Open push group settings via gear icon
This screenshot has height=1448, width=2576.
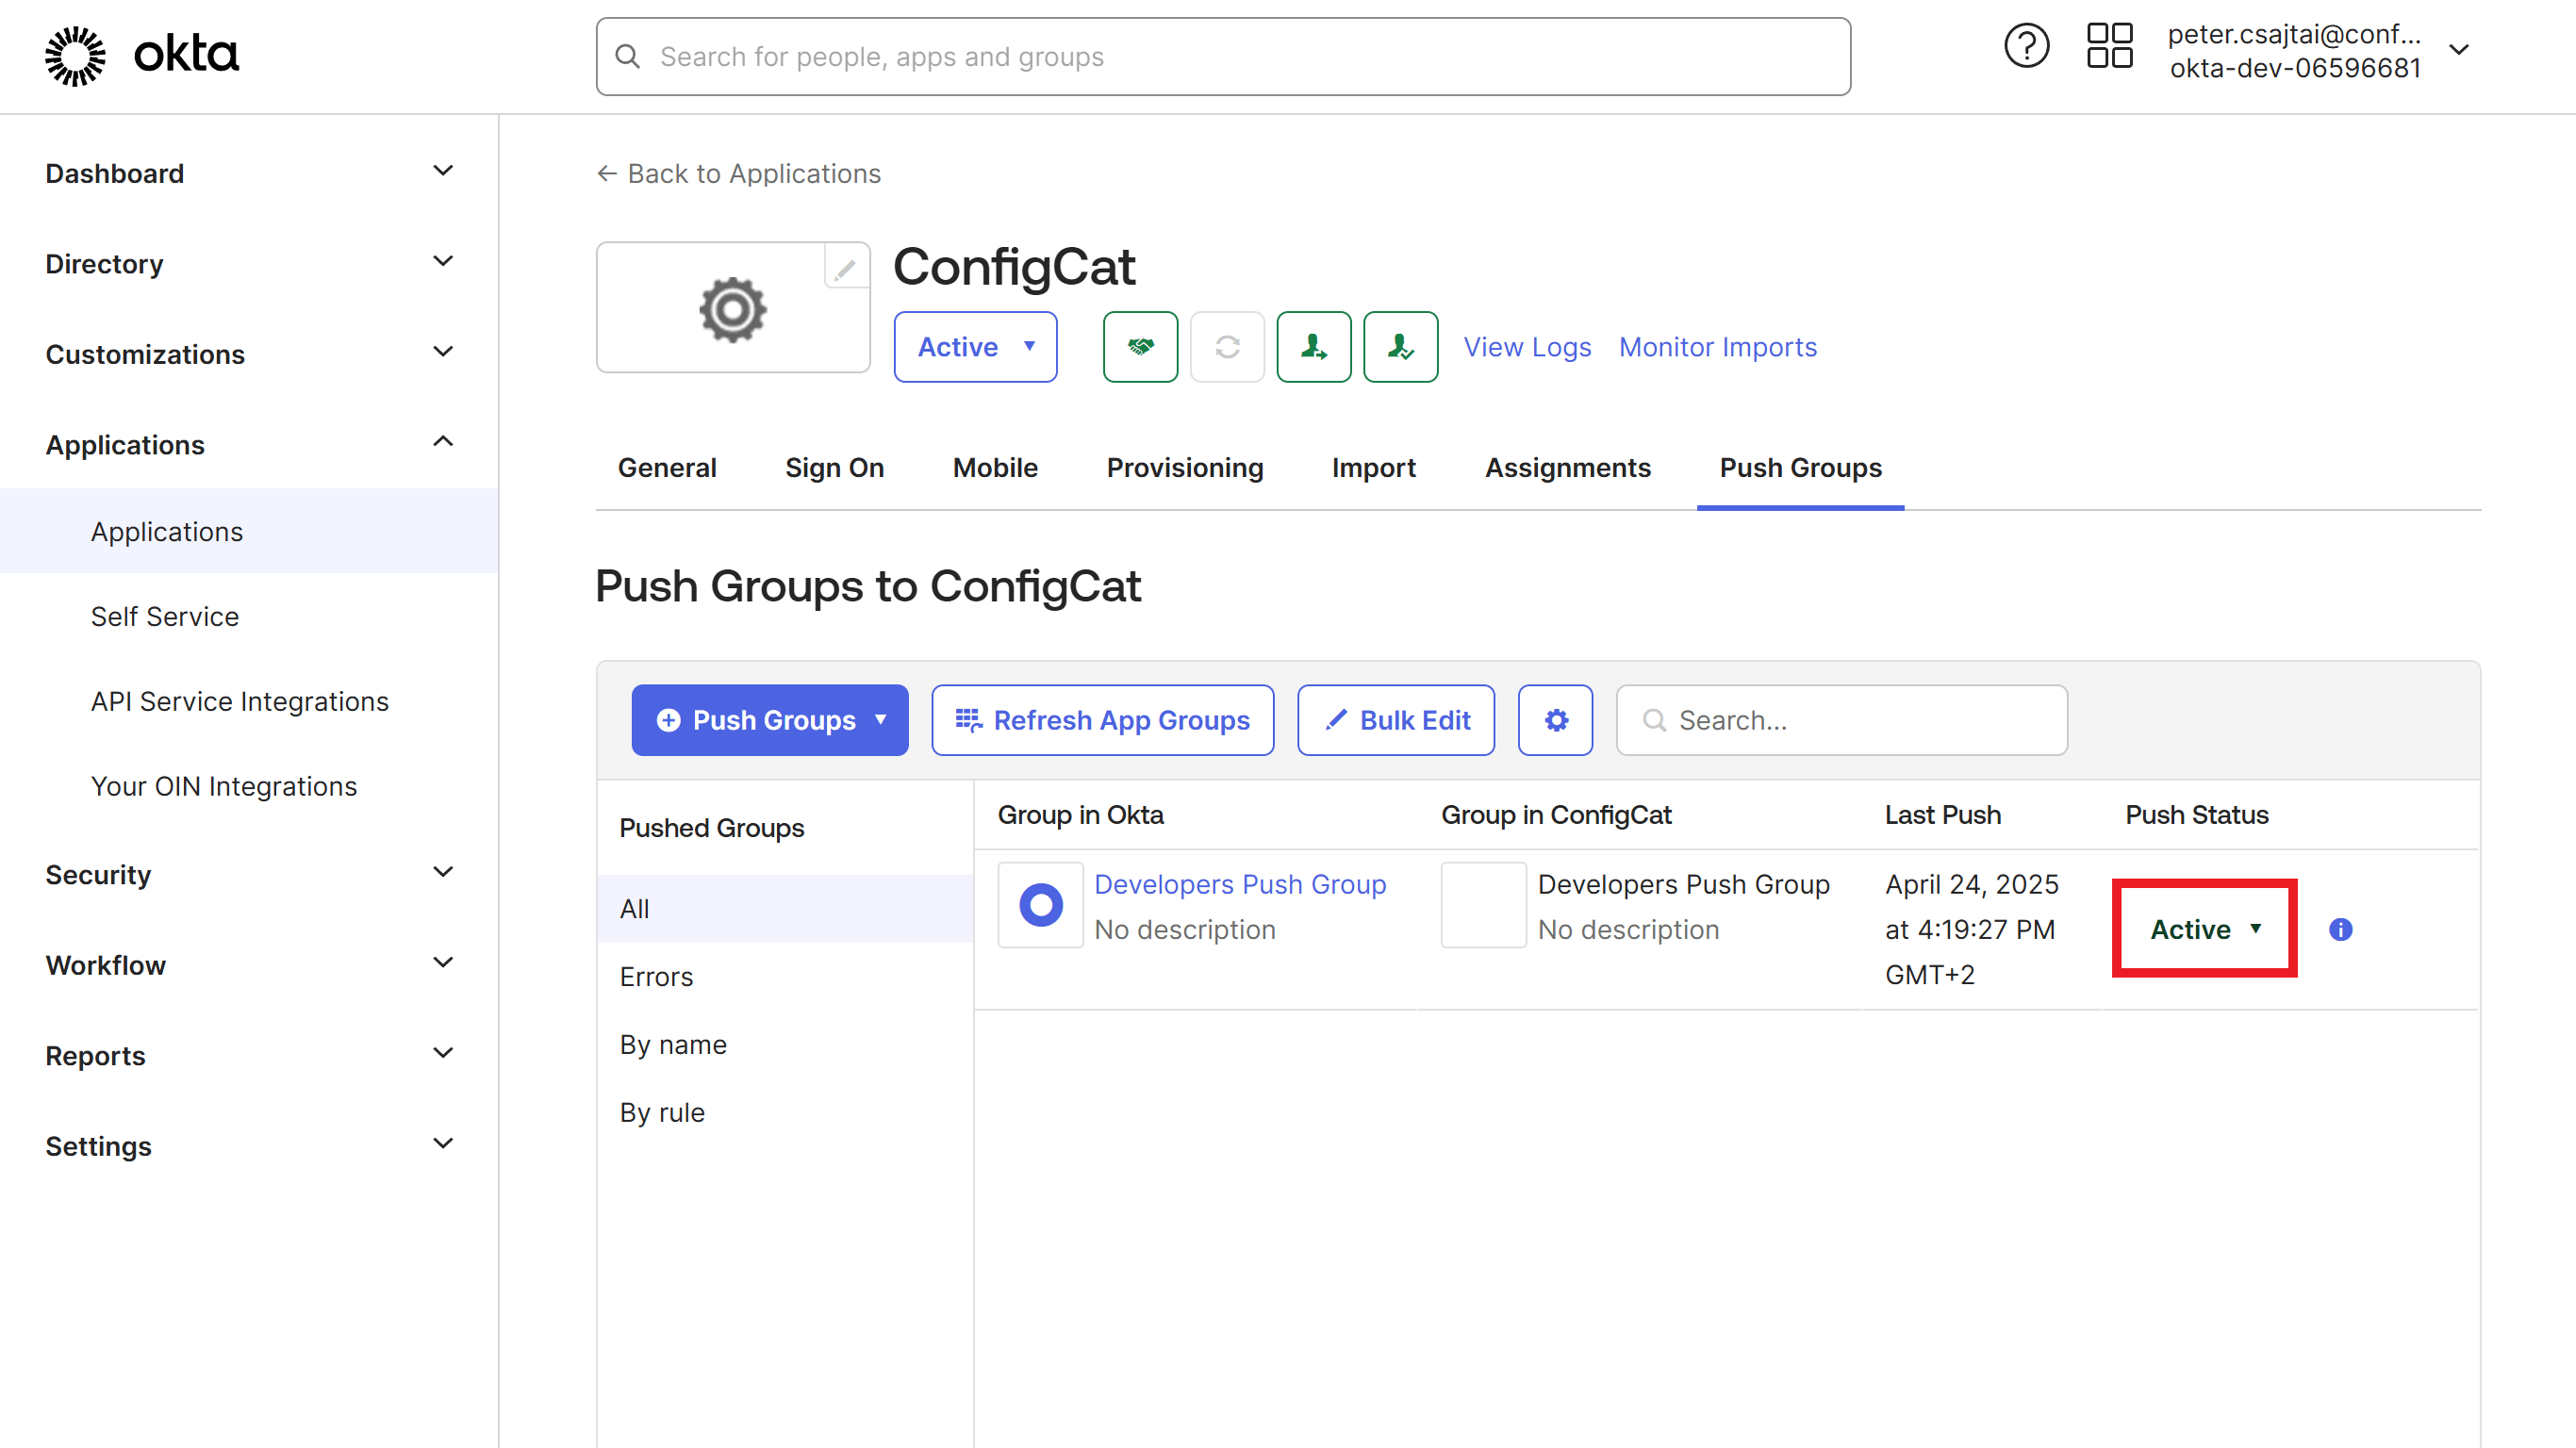(x=1554, y=720)
